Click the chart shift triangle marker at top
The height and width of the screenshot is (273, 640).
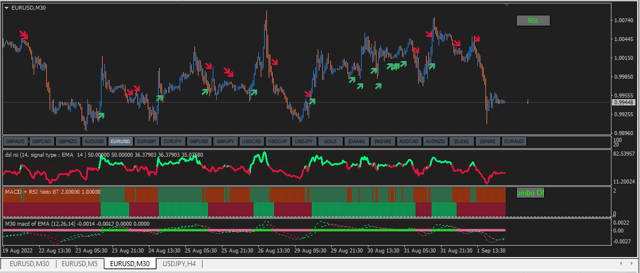tap(507, 5)
